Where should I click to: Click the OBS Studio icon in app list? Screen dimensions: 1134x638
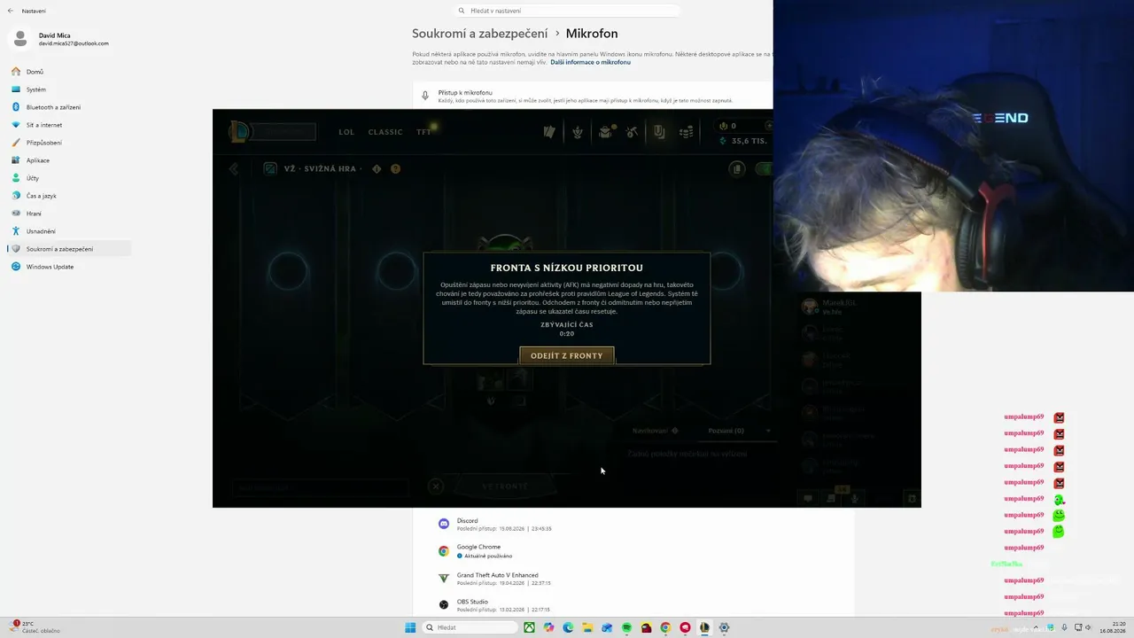pyautogui.click(x=444, y=604)
